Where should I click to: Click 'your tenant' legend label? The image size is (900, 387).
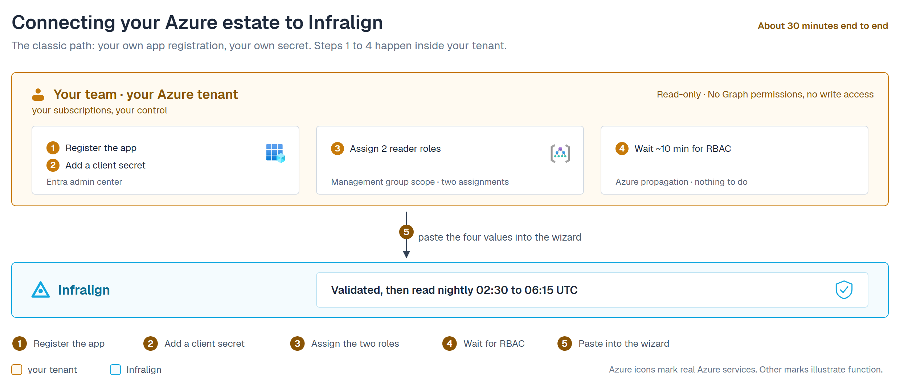[52, 370]
